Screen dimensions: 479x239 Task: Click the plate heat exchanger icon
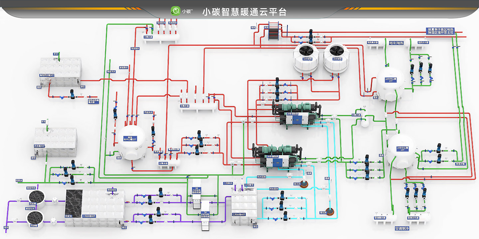point(275,32)
